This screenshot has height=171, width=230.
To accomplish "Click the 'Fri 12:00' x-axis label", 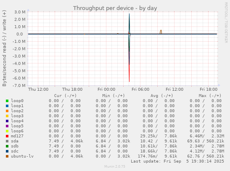I will pos(174,89).
